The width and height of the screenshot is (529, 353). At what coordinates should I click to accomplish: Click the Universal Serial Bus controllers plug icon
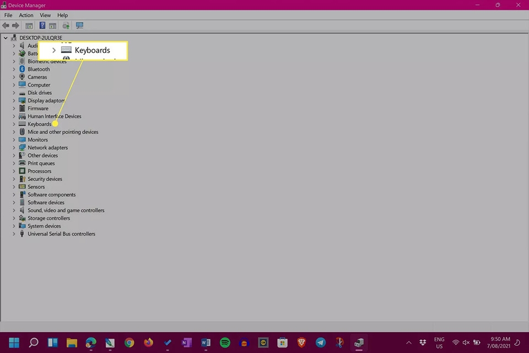pos(22,234)
